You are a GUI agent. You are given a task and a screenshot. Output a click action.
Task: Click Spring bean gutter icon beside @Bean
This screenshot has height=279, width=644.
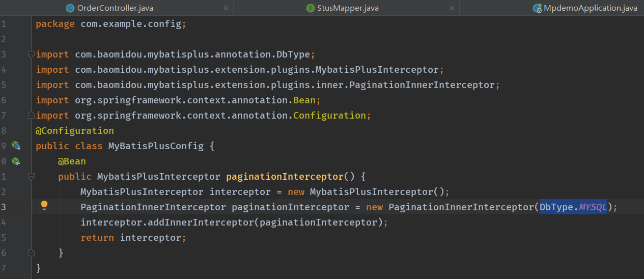[16, 161]
